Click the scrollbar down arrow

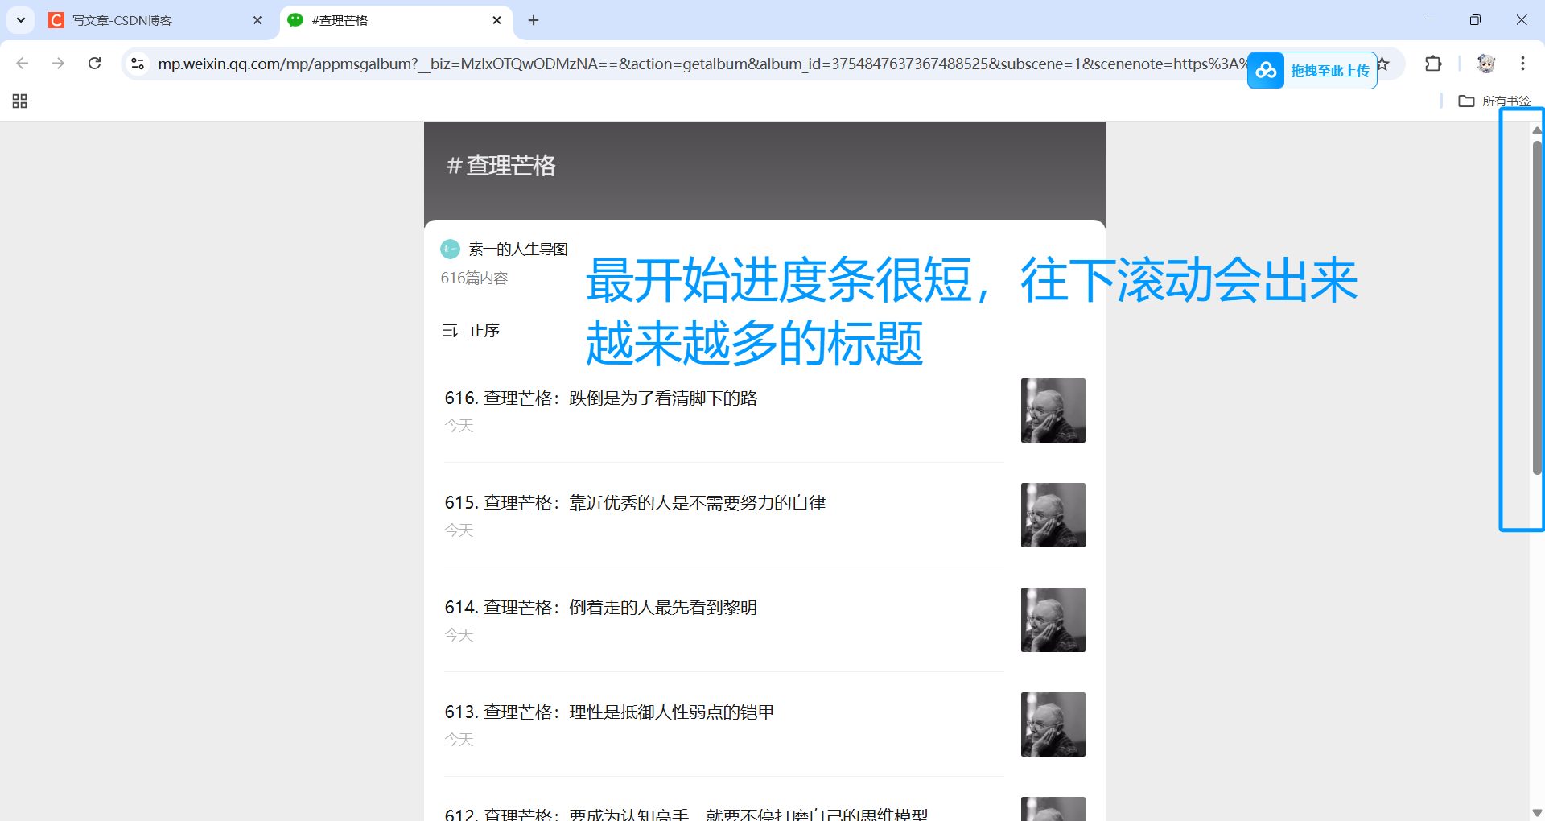tap(1537, 813)
